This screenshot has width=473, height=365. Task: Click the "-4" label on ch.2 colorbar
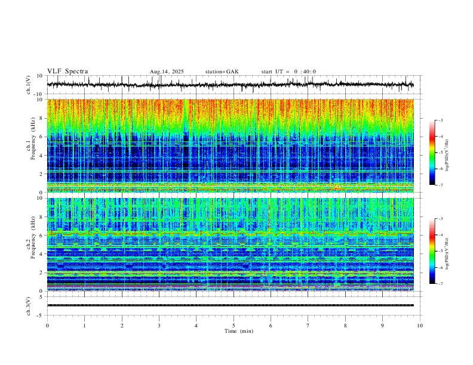click(440, 235)
